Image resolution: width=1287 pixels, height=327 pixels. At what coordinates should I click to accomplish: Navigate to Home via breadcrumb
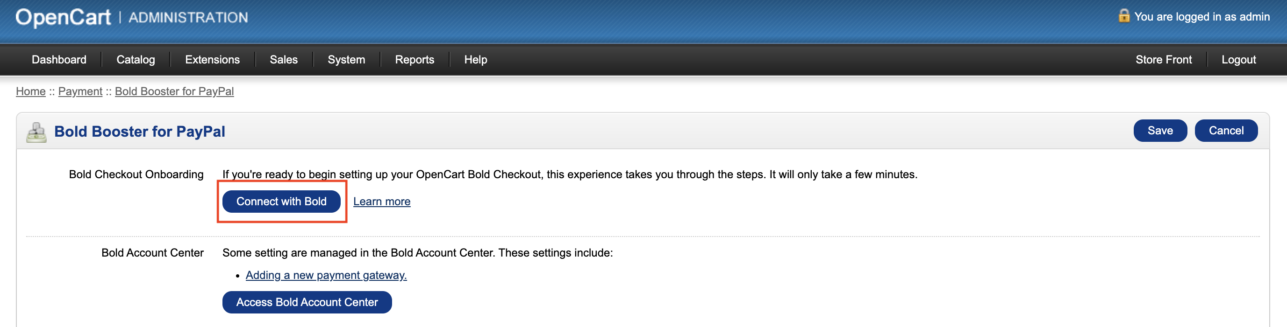coord(30,91)
